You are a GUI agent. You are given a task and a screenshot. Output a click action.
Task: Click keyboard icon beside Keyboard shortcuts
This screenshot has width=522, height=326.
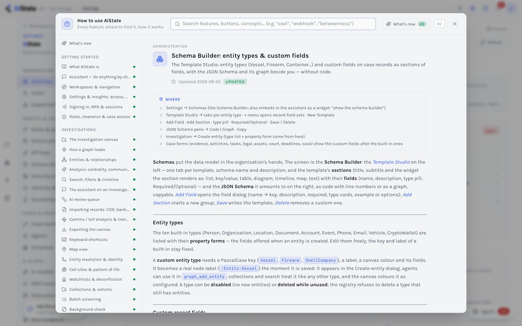64,240
